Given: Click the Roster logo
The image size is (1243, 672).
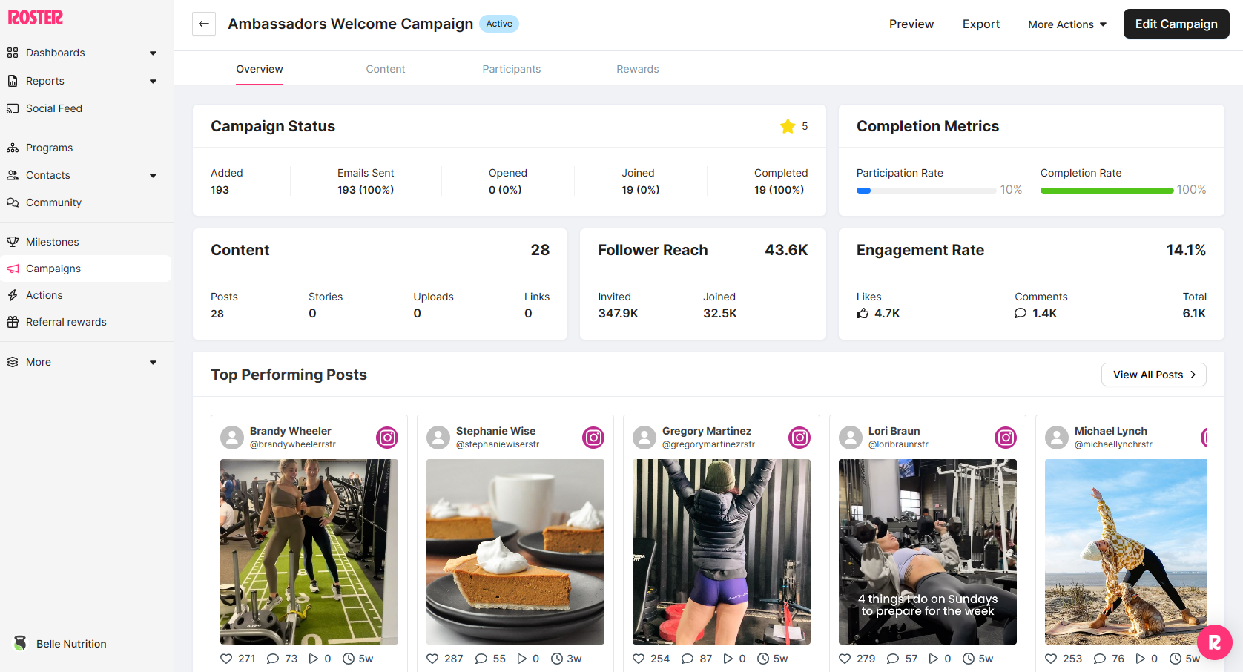Looking at the screenshot, I should pyautogui.click(x=36, y=17).
